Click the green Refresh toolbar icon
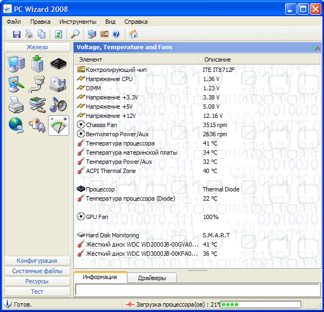Viewport: 324px width, 312px height. [58, 35]
